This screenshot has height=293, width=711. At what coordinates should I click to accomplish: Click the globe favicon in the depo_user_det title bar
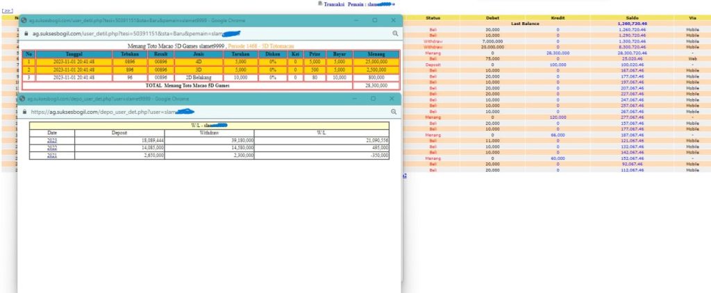(x=25, y=99)
